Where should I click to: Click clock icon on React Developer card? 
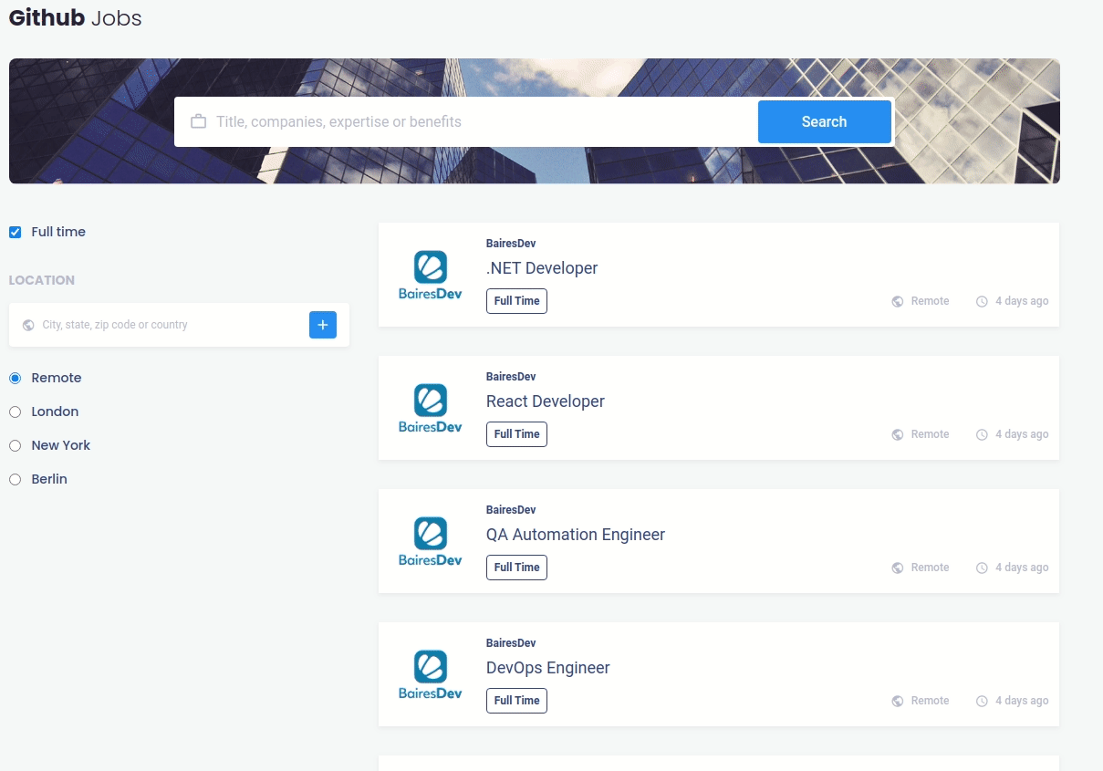(982, 434)
